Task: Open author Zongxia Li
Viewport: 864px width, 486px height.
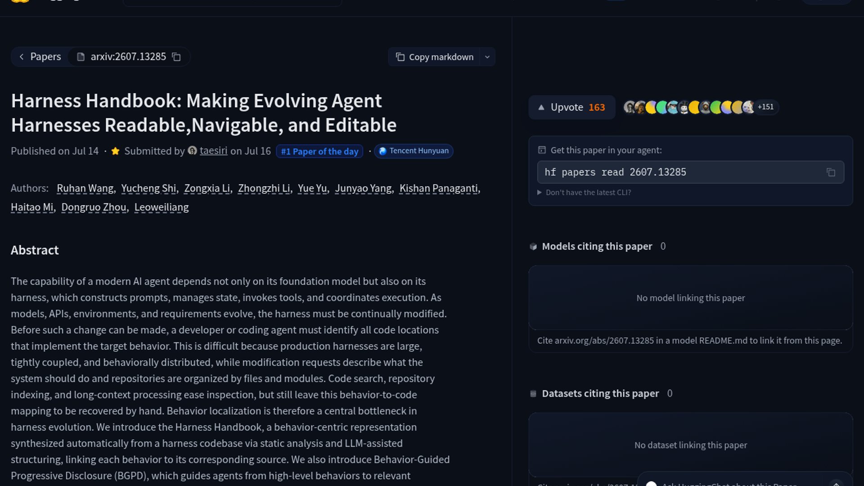Action: pyautogui.click(x=207, y=188)
